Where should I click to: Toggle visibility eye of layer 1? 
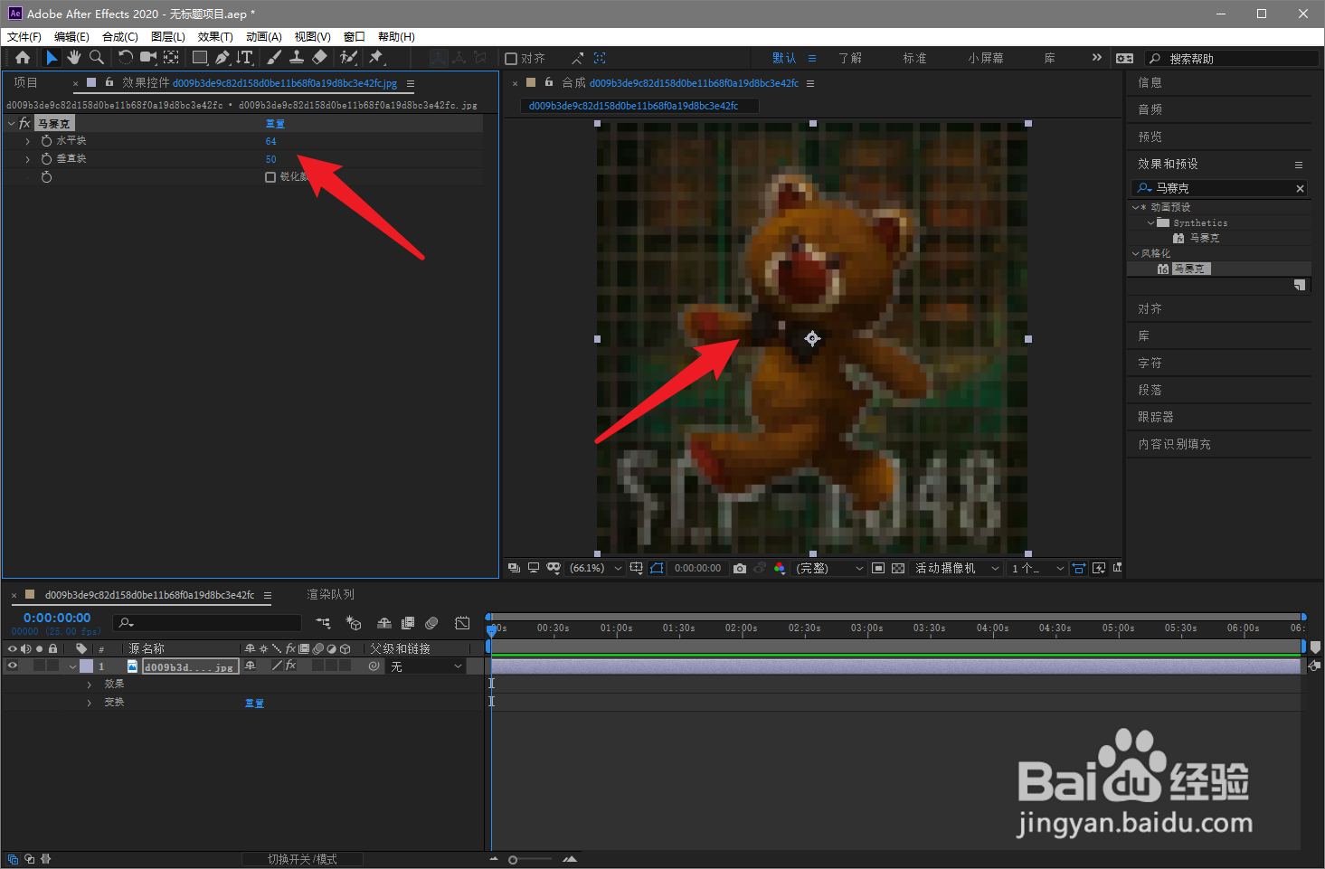click(x=13, y=666)
